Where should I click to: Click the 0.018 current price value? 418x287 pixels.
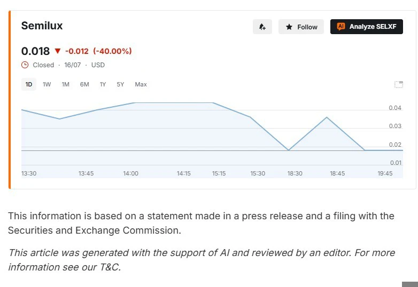coord(35,51)
